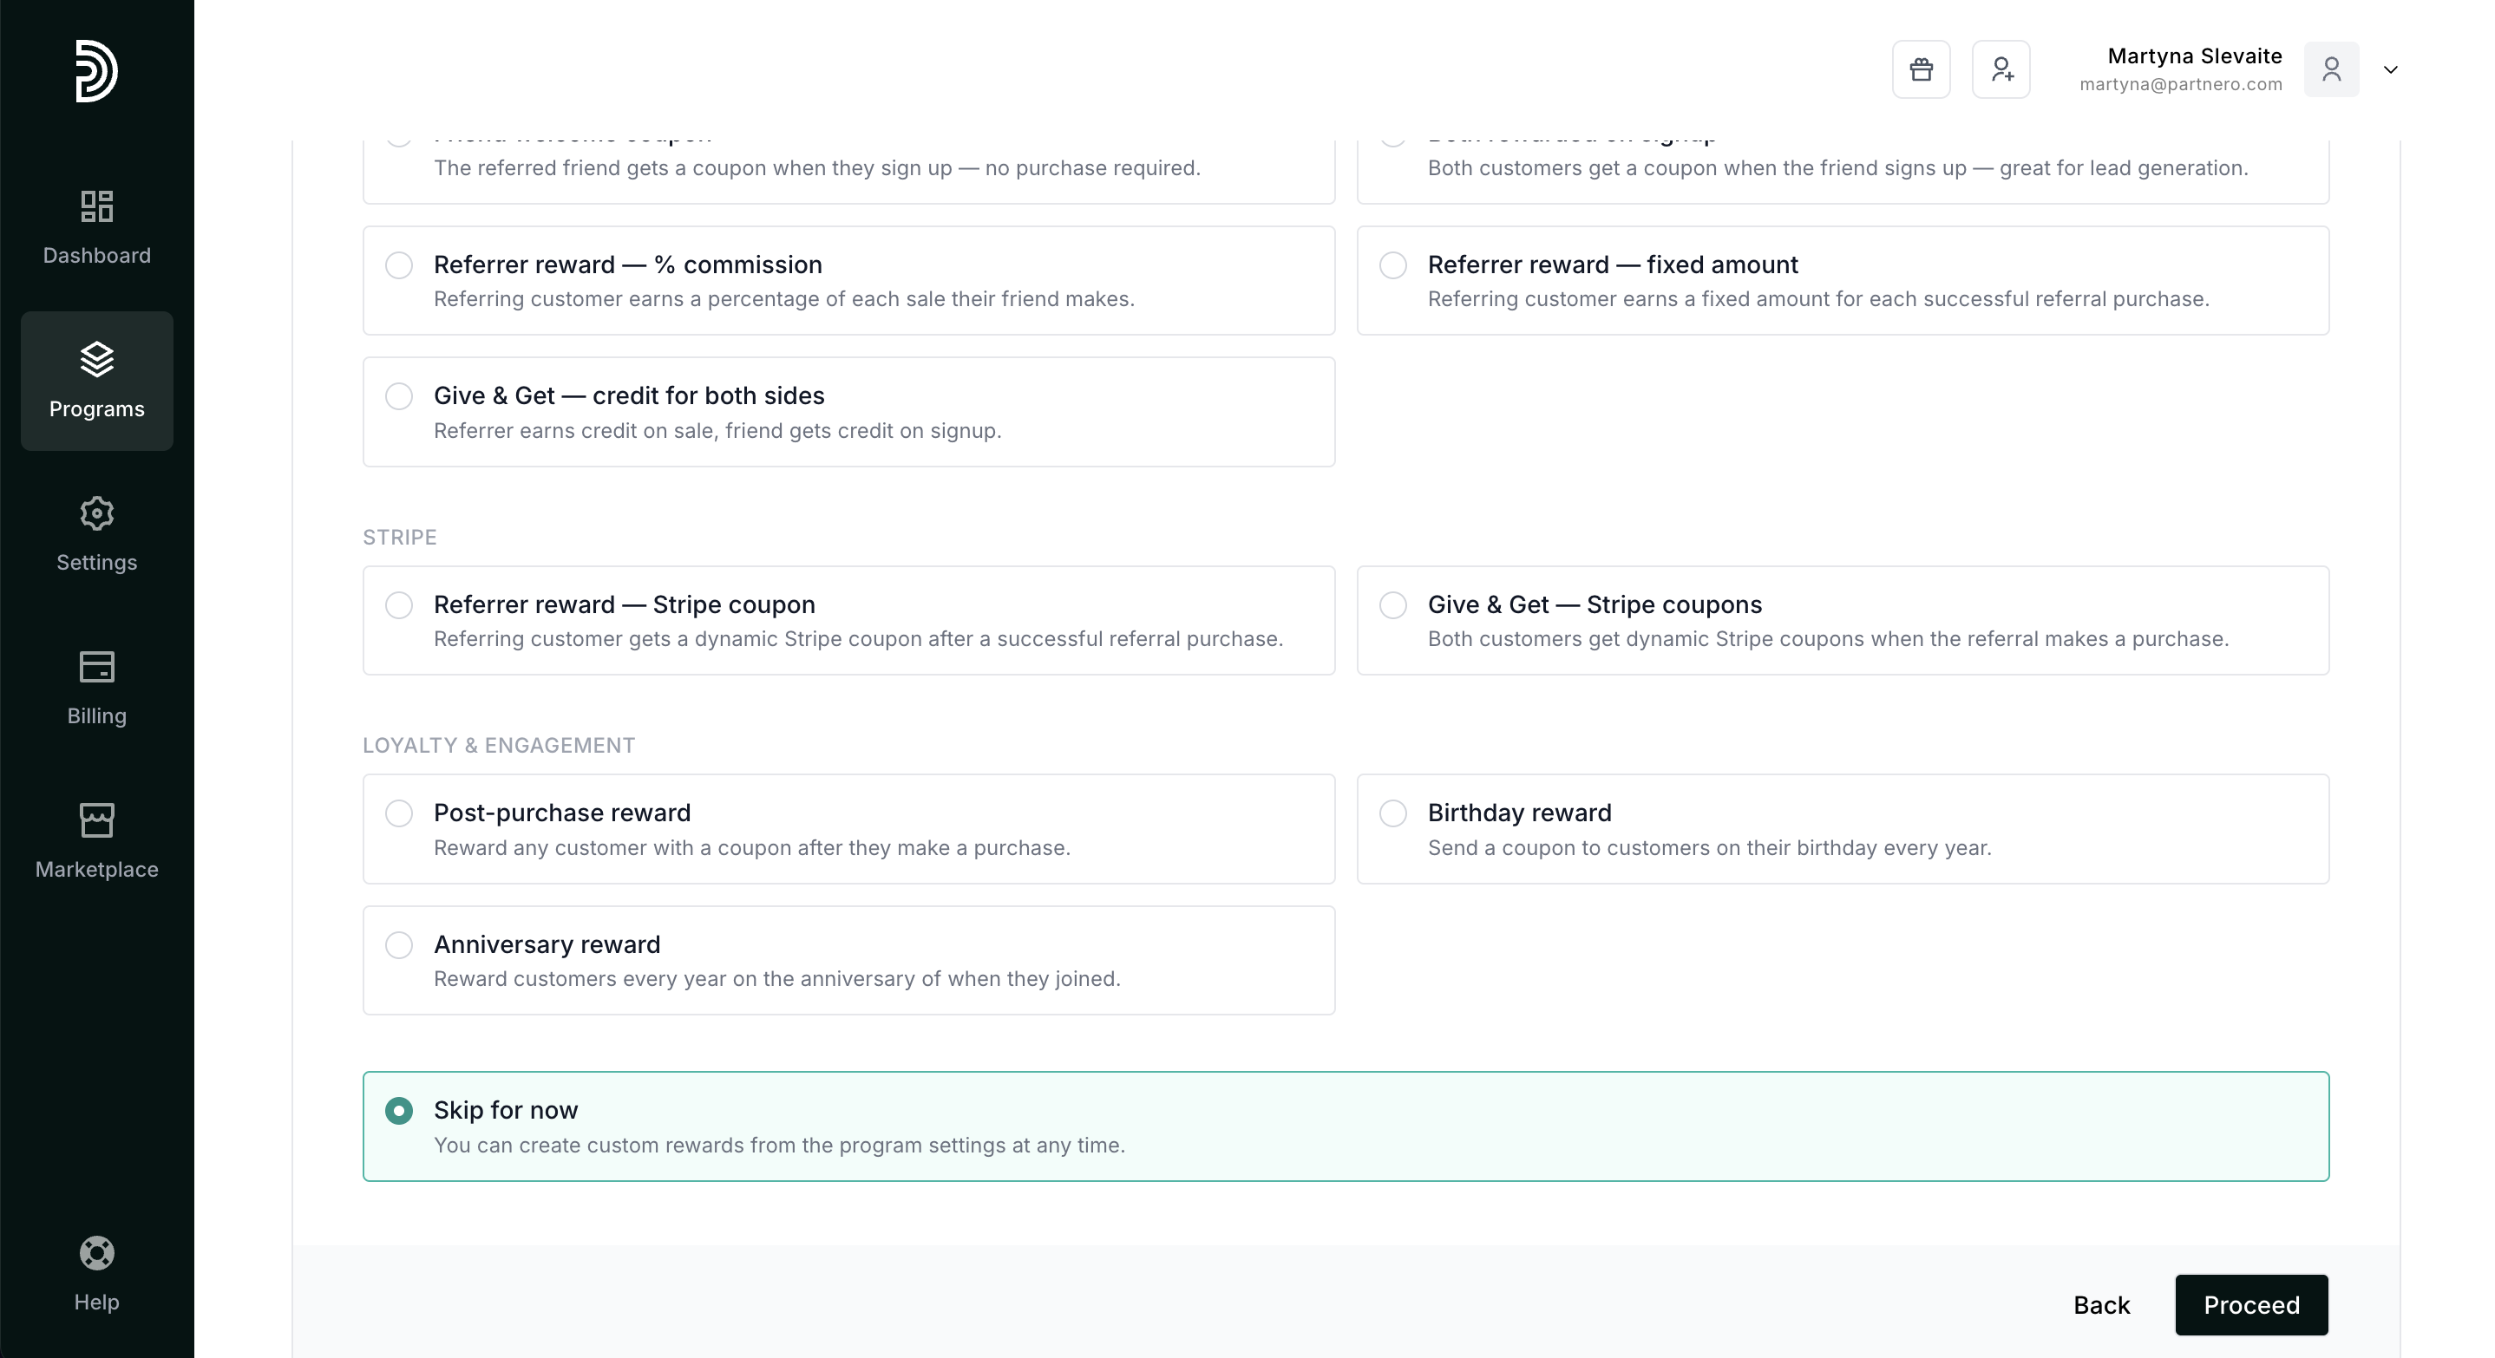The height and width of the screenshot is (1358, 2495).
Task: Choose Give & Get credit for both sides
Action: [399, 396]
